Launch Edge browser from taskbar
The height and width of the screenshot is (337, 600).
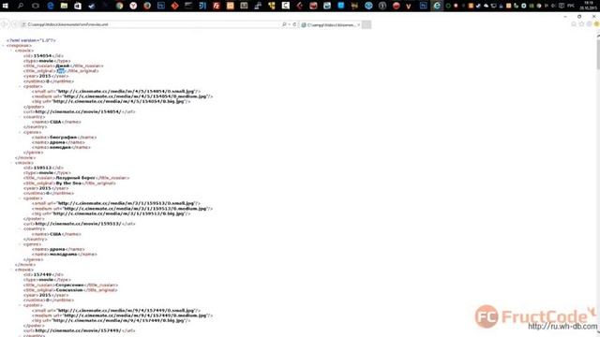[50, 6]
